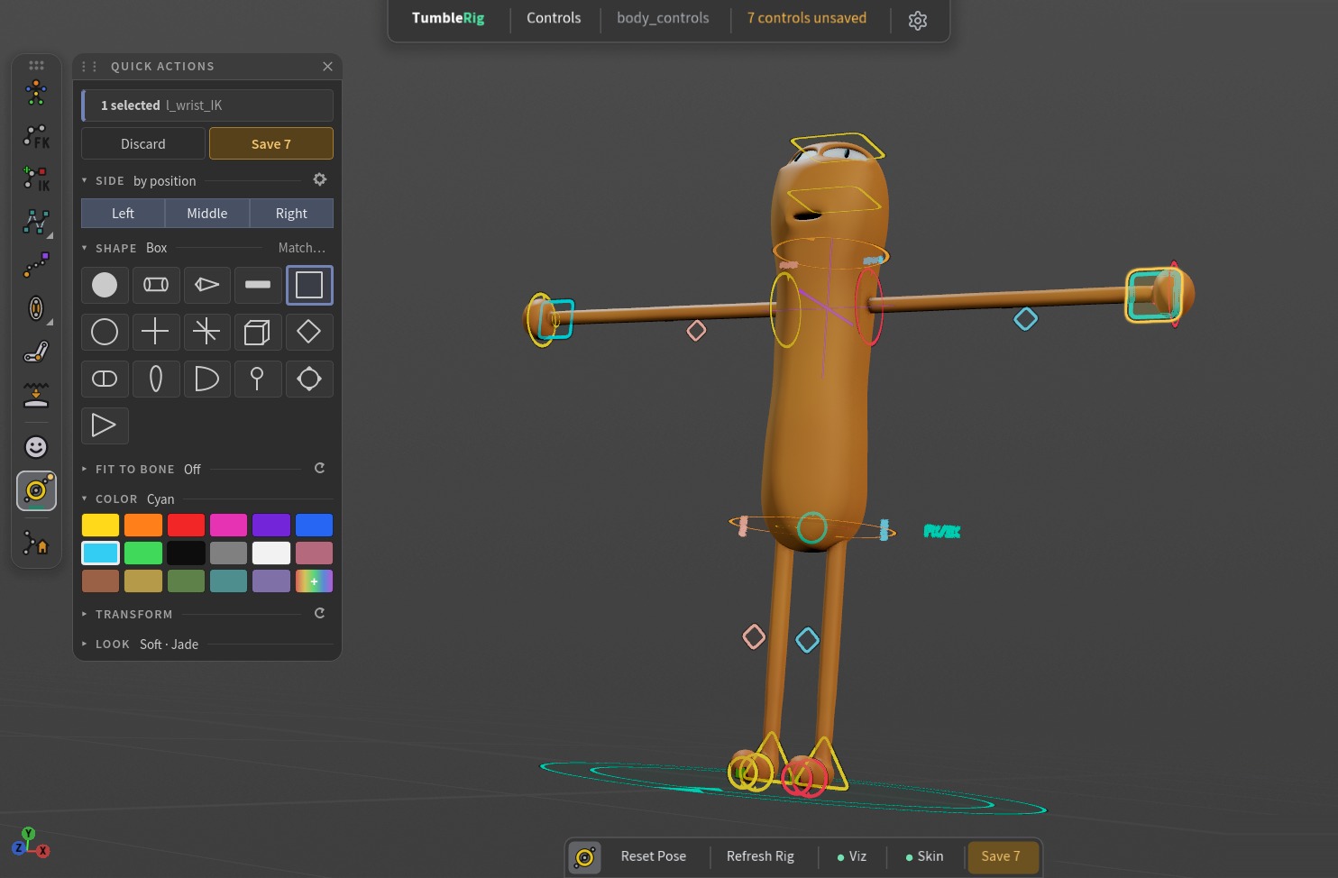Image resolution: width=1338 pixels, height=878 pixels.
Task: Select the FK chain tool
Action: (36, 136)
